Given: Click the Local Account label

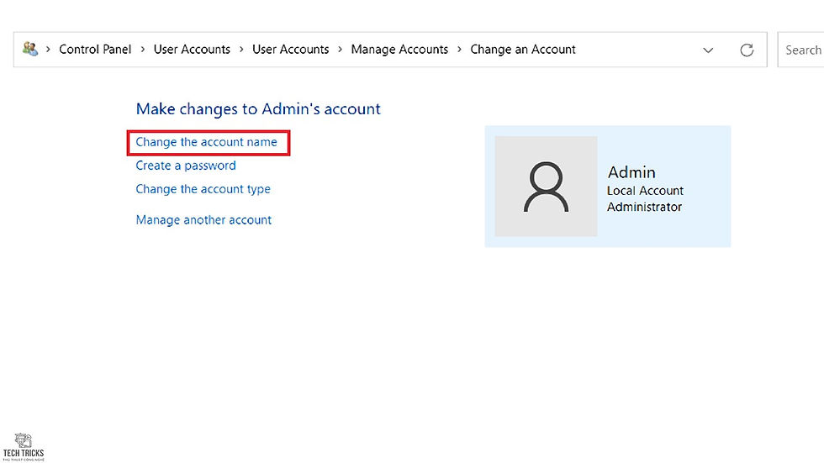Looking at the screenshot, I should [x=646, y=191].
